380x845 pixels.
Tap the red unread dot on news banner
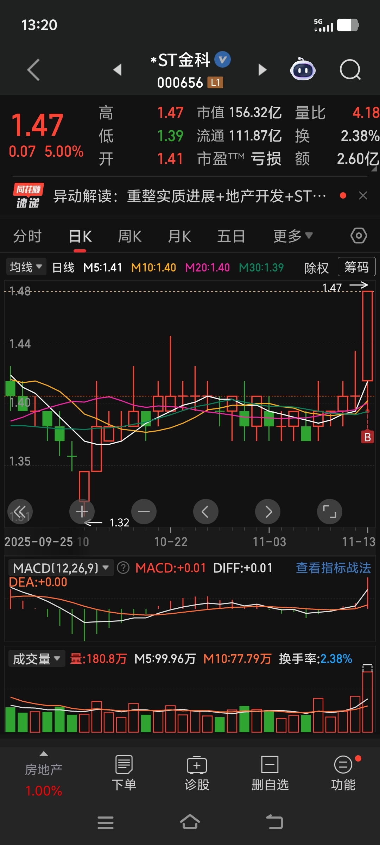tap(343, 195)
